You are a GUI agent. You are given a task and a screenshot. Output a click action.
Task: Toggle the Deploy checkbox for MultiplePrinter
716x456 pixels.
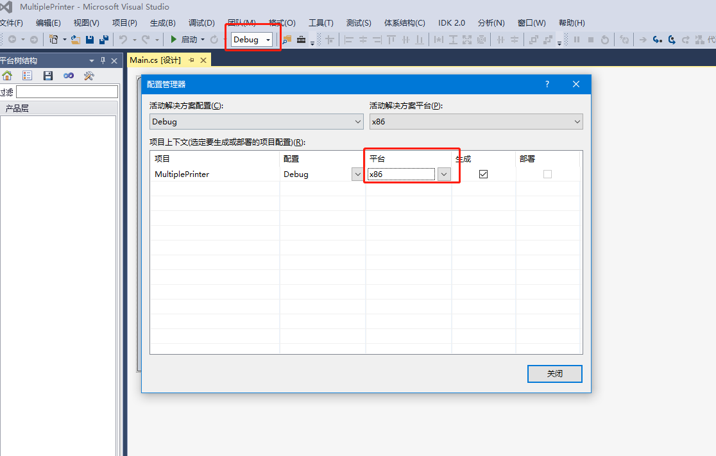[547, 174]
